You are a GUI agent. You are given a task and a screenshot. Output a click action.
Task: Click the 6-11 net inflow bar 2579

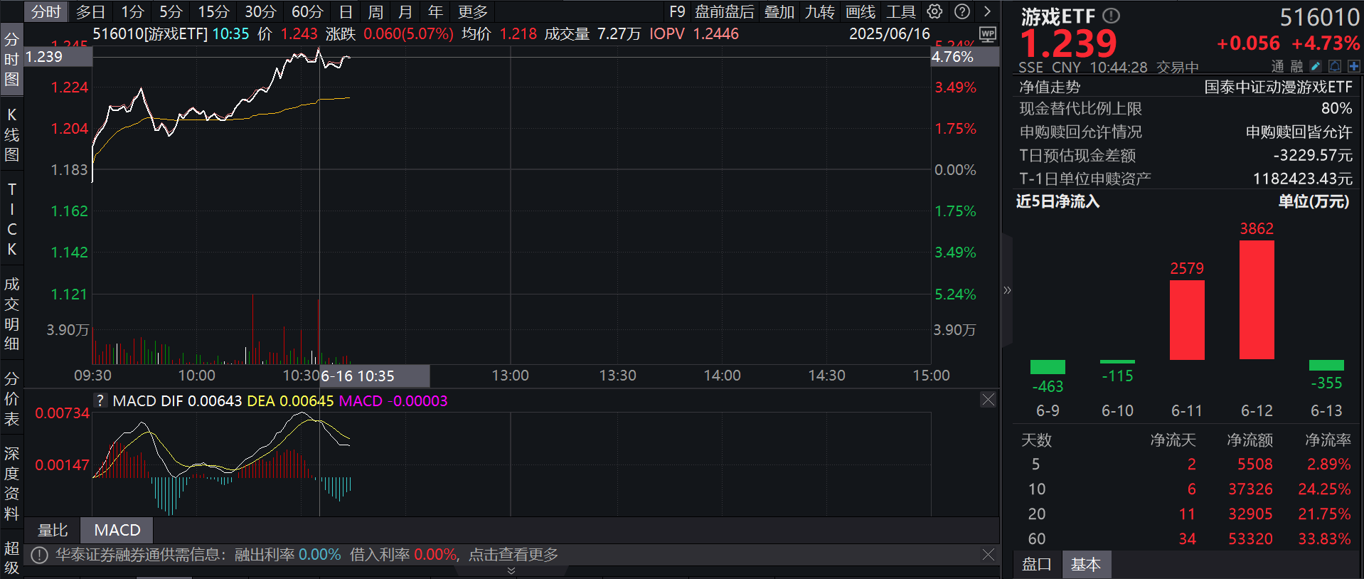point(1187,320)
